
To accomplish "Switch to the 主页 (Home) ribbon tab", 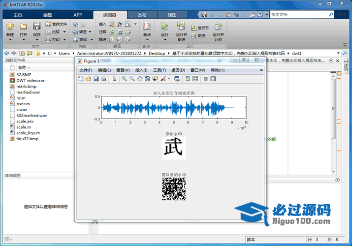I will point(18,15).
